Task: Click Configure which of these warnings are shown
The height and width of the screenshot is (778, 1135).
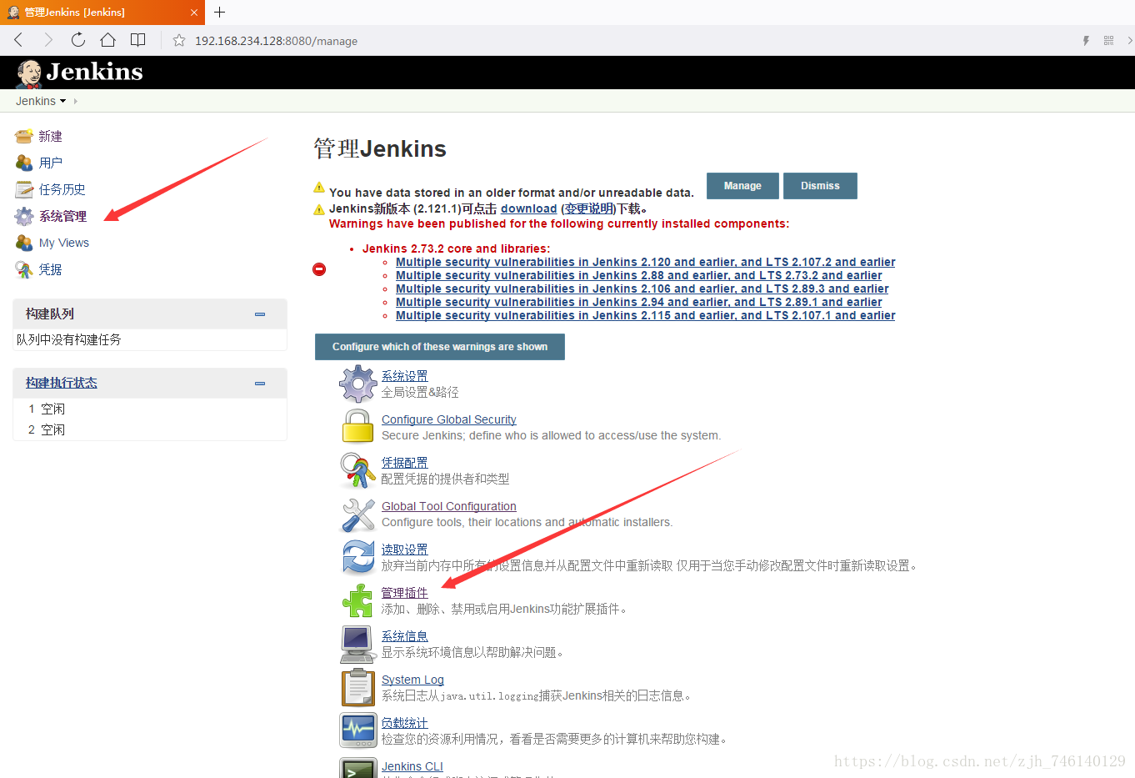Action: (x=440, y=347)
